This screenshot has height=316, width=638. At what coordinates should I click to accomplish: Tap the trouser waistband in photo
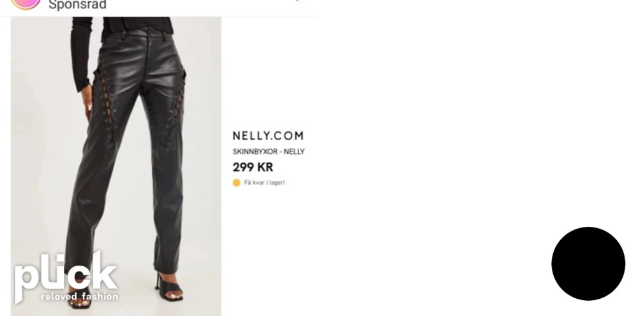point(137,34)
